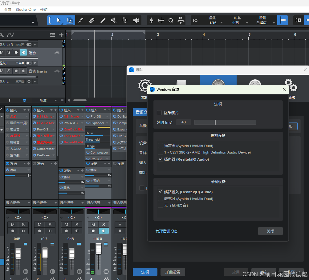Open 标准 dropdown above mixer
Image resolution: width=309 pixels, height=280 pixels.
pyautogui.click(x=56, y=100)
